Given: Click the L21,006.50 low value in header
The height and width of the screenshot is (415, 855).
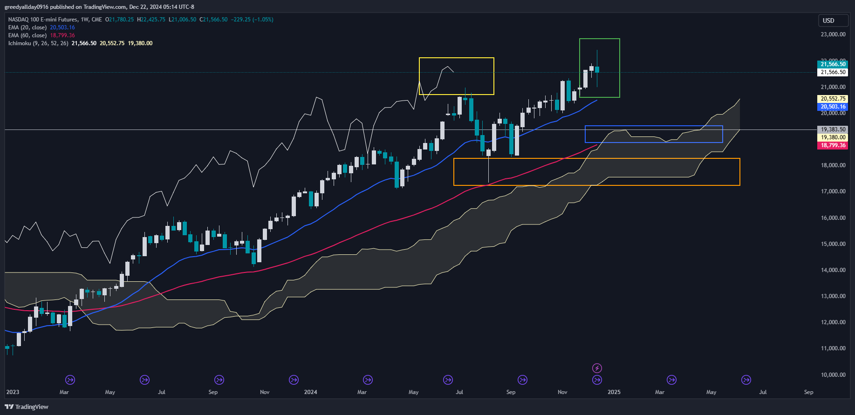Looking at the screenshot, I should [182, 20].
